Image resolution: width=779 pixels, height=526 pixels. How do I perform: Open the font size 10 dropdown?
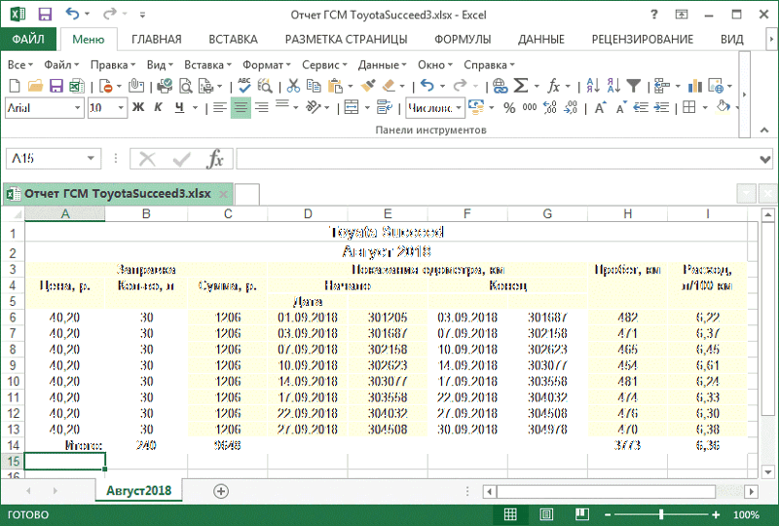click(121, 108)
